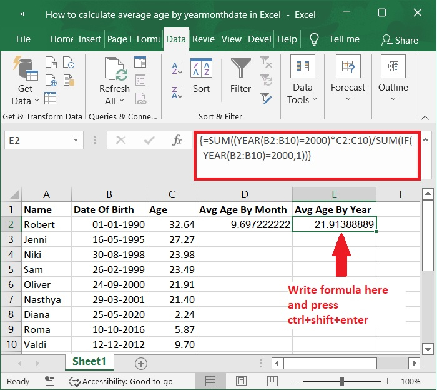Click the Share button
Viewport: 437px width, 390px height.
(x=400, y=39)
